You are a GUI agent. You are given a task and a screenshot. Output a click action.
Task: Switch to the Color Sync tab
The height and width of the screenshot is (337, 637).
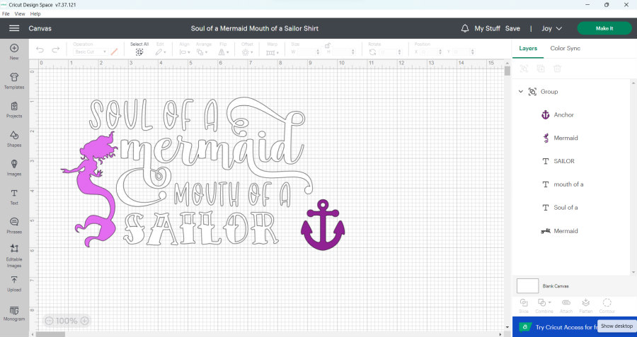pyautogui.click(x=566, y=48)
